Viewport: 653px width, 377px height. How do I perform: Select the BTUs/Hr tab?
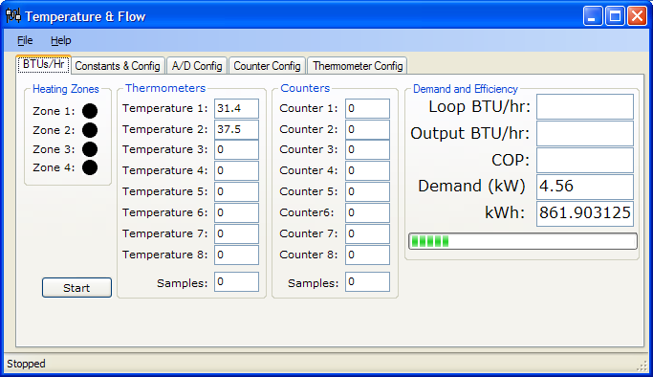43,64
